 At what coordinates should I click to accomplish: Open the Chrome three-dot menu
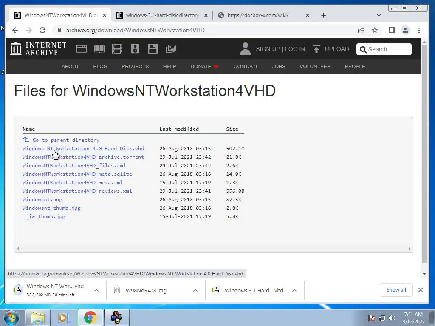tap(419, 30)
